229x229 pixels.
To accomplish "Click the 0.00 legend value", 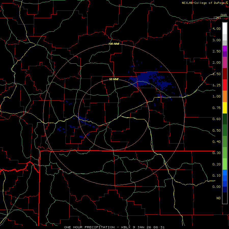I will 217,187.
